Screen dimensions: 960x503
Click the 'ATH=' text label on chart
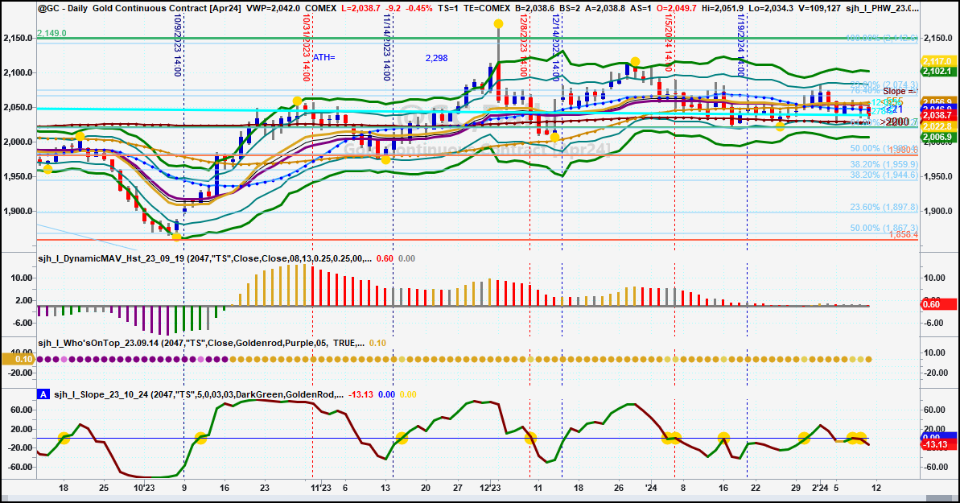pyautogui.click(x=323, y=58)
